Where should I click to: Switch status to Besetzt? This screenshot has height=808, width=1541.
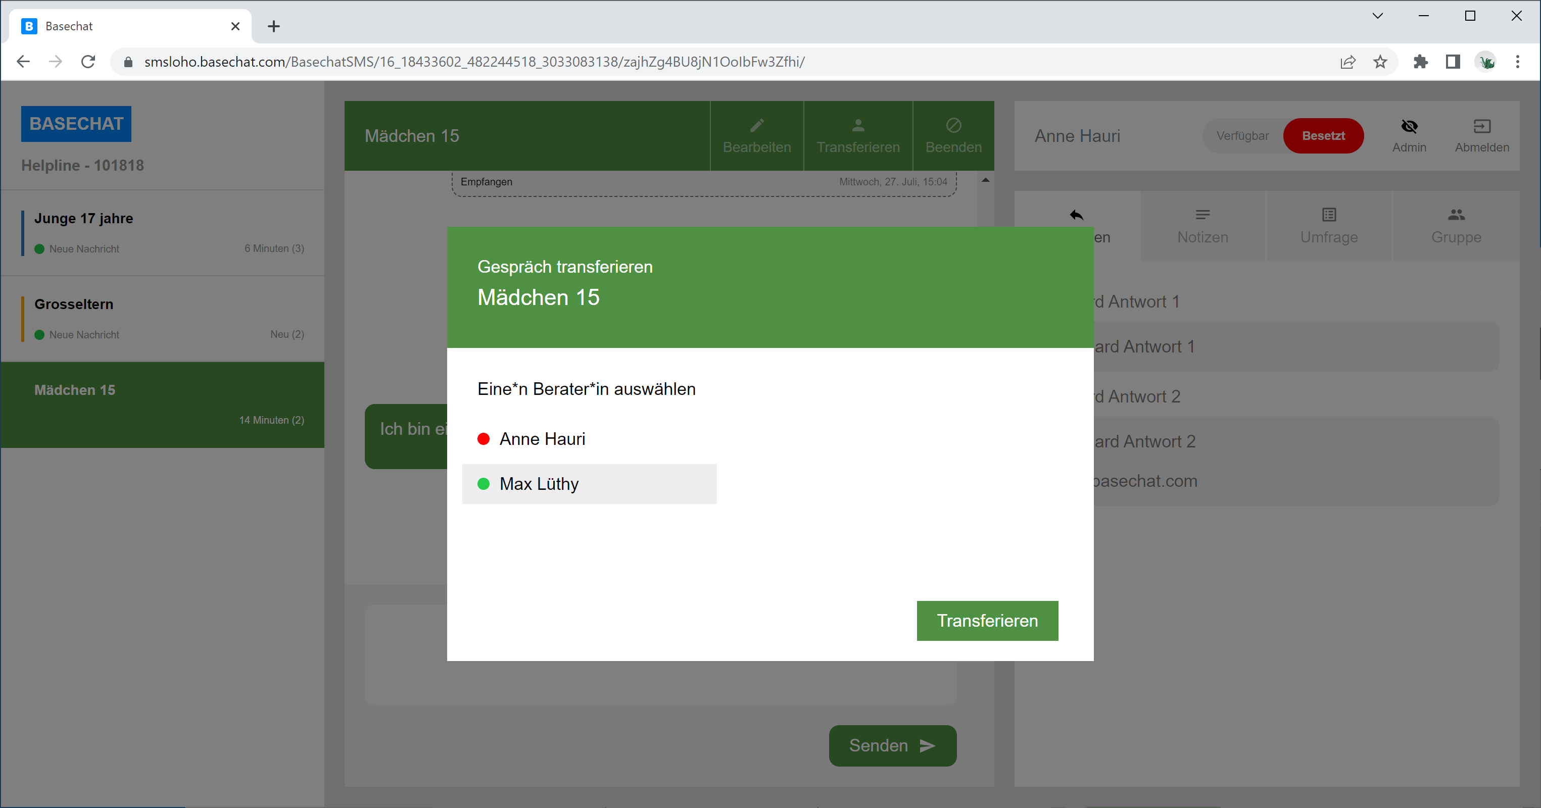(1323, 136)
